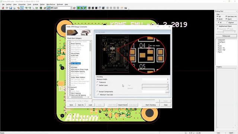Click the Load button

(90, 105)
